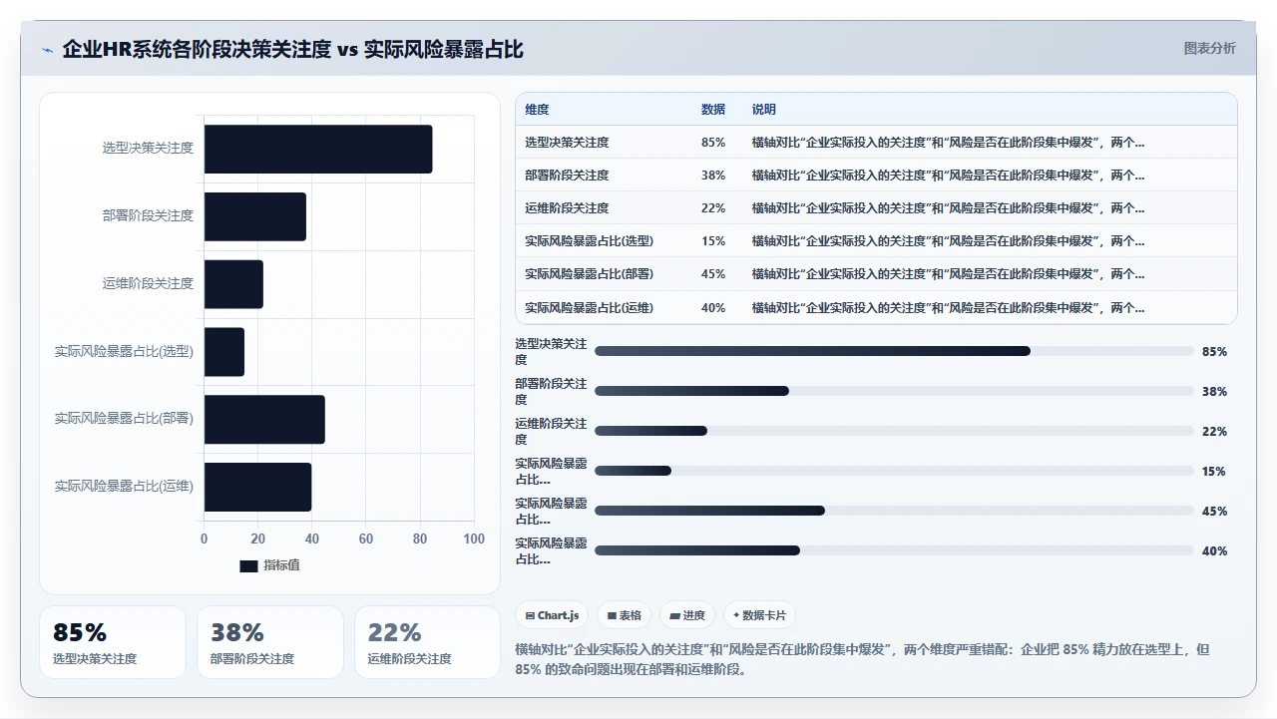1277x719 pixels.
Task: Open the 22% 运维阶段关注度 stat card
Action: click(x=428, y=642)
